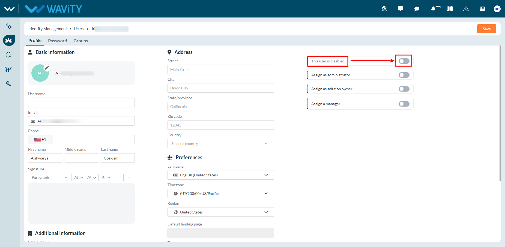This screenshot has height=247, width=505.
Task: Click the Save button
Action: [x=486, y=29]
